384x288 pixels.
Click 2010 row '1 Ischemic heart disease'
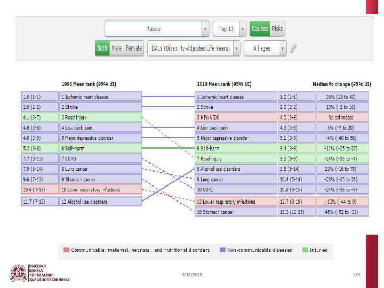[236, 97]
